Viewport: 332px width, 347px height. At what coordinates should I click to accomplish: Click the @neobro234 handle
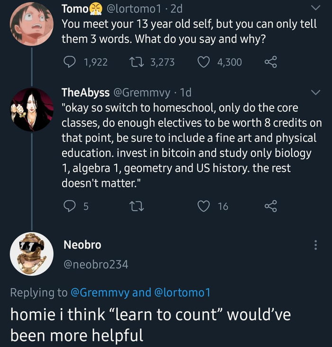(96, 264)
